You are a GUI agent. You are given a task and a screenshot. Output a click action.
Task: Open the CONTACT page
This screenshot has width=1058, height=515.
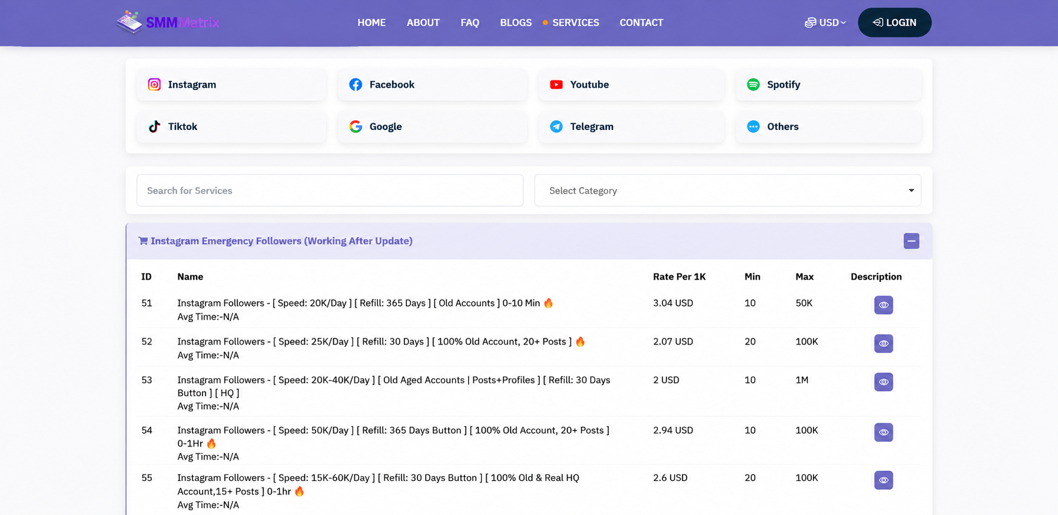pyautogui.click(x=641, y=22)
